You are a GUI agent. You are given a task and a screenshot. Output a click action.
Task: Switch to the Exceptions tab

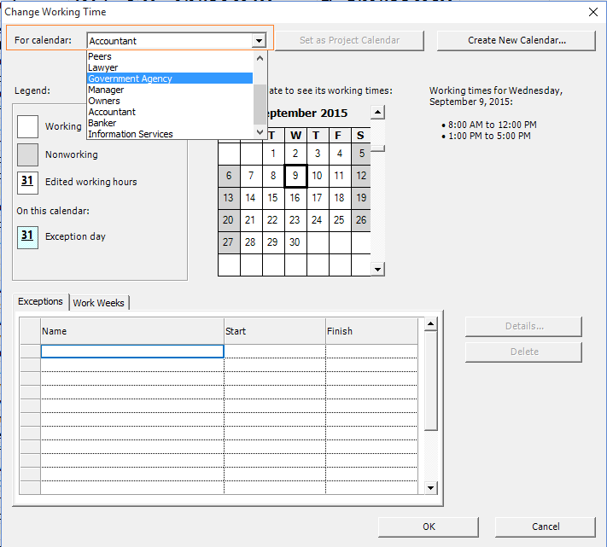coord(40,301)
